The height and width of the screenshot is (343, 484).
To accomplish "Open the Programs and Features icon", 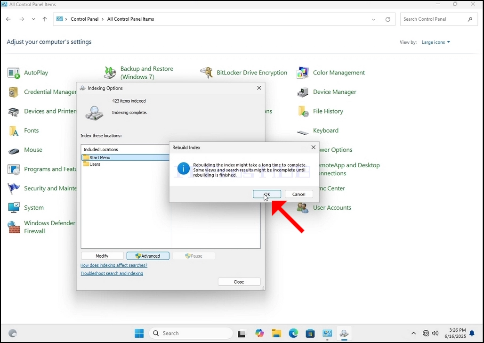I will [14, 170].
